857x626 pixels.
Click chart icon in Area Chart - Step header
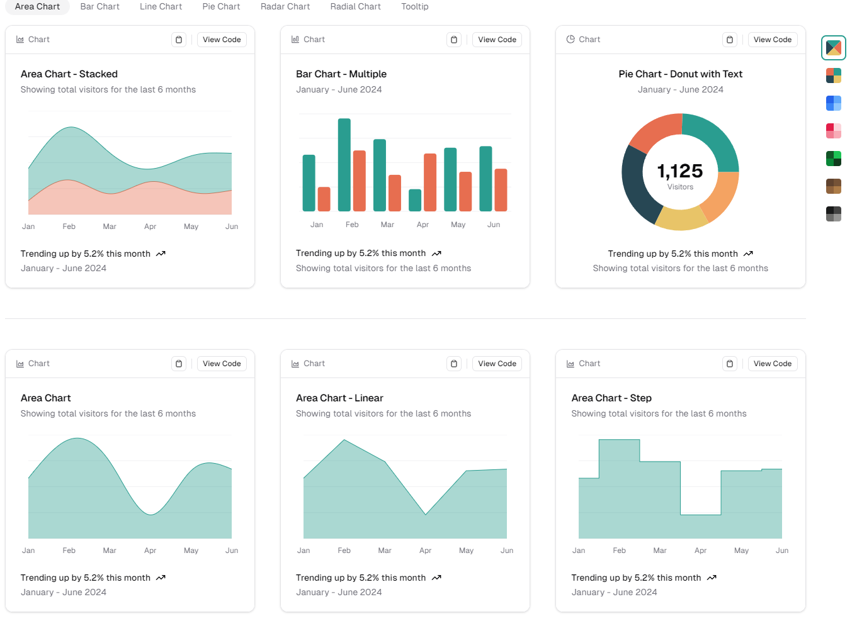click(570, 364)
